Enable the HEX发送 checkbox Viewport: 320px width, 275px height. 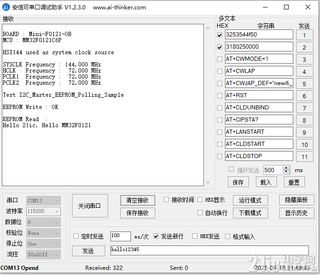(195, 236)
